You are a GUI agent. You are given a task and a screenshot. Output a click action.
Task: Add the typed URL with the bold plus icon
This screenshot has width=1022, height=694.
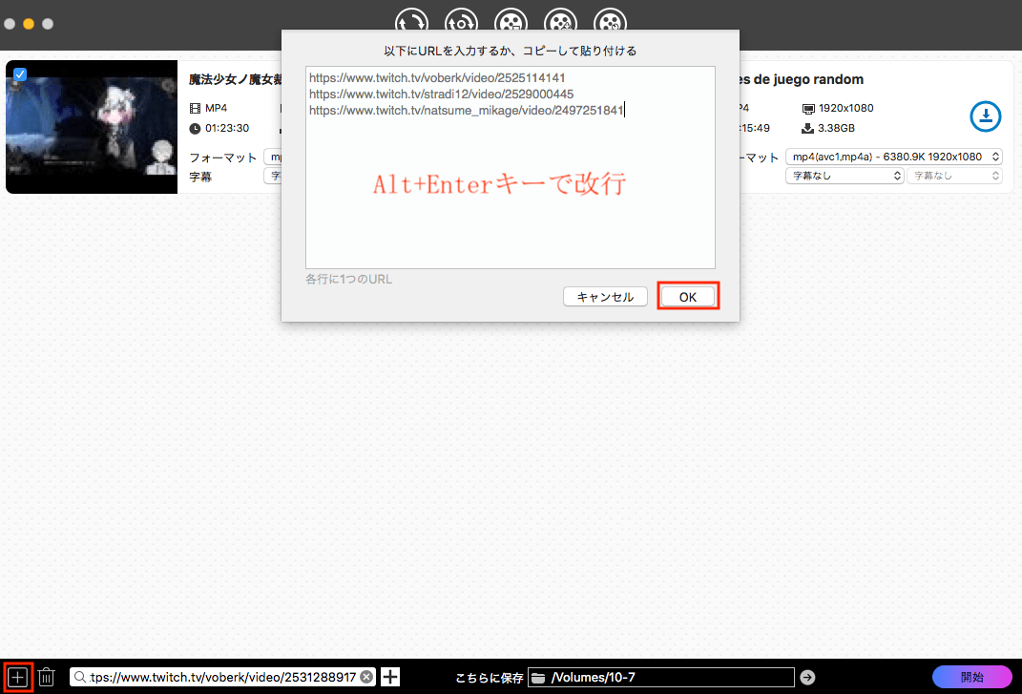click(390, 677)
